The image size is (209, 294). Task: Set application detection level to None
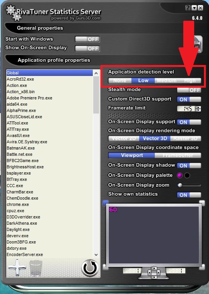pos(120,81)
